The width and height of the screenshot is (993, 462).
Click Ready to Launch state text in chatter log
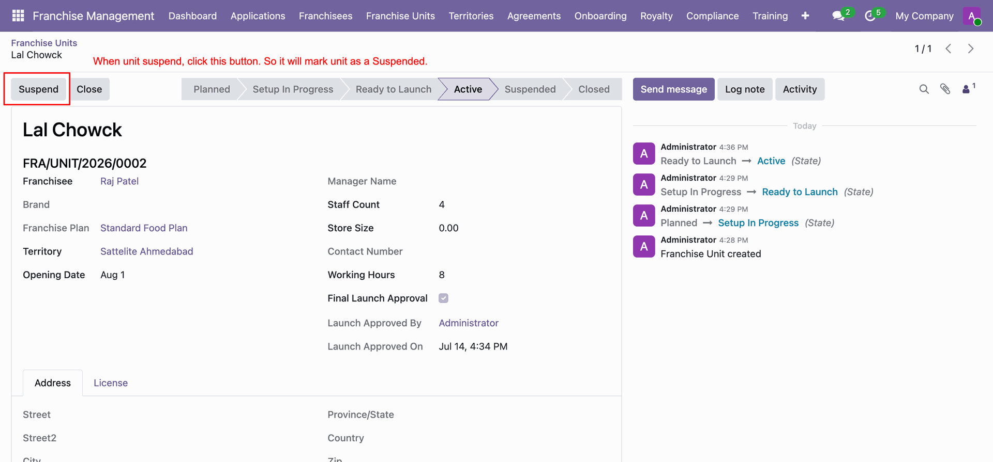click(800, 192)
